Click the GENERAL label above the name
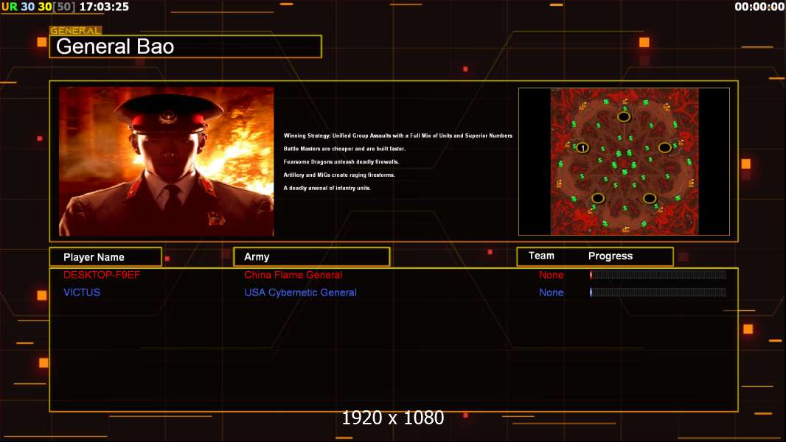 [x=76, y=30]
